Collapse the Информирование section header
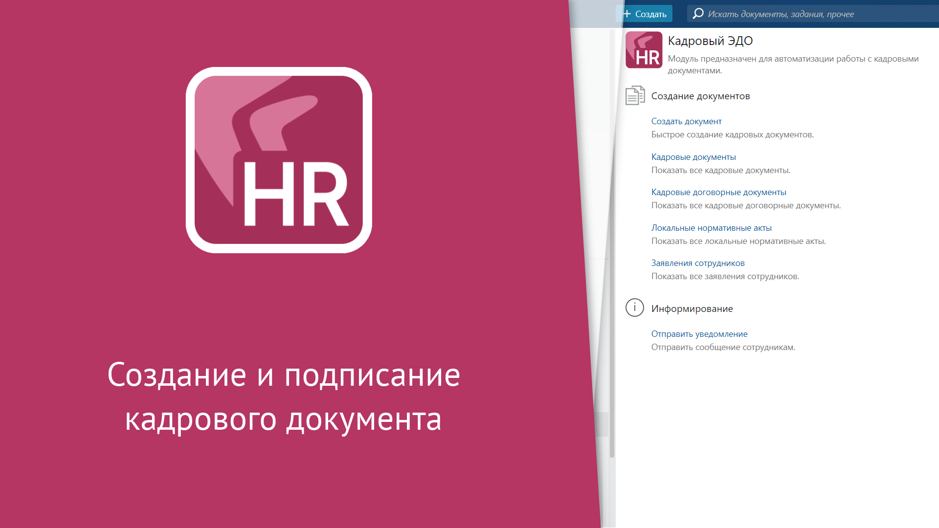The width and height of the screenshot is (939, 528). (x=692, y=308)
